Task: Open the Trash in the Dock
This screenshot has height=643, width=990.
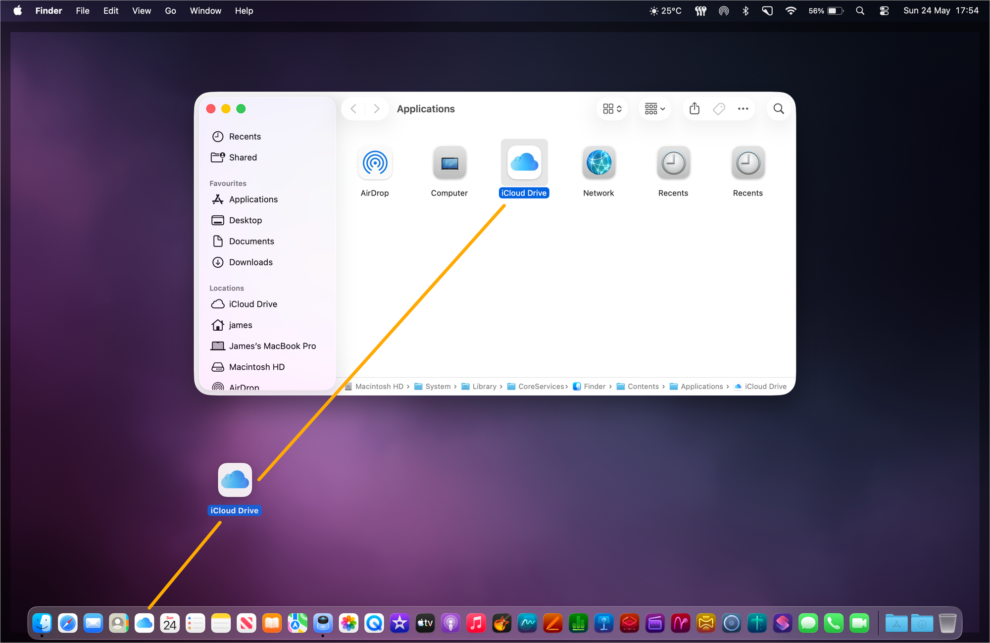Action: click(947, 623)
